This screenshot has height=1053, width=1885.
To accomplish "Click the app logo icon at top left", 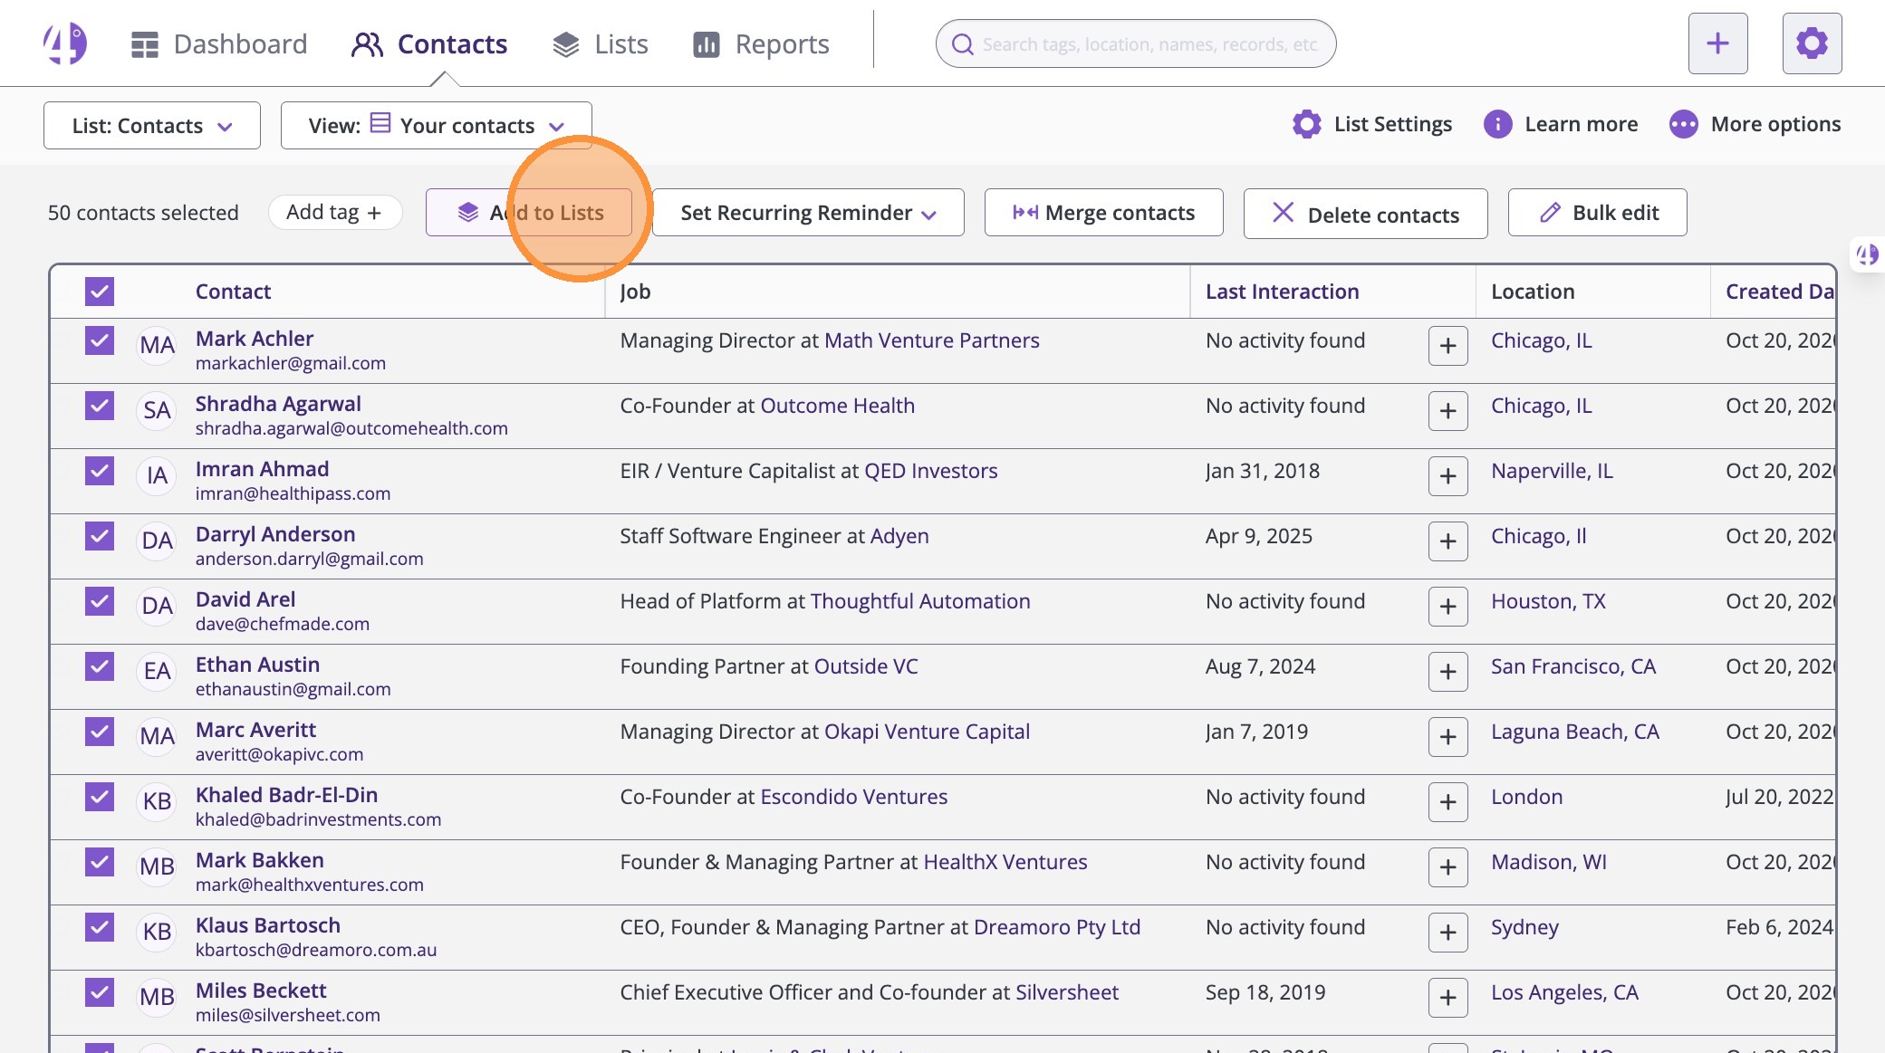I will 64,43.
